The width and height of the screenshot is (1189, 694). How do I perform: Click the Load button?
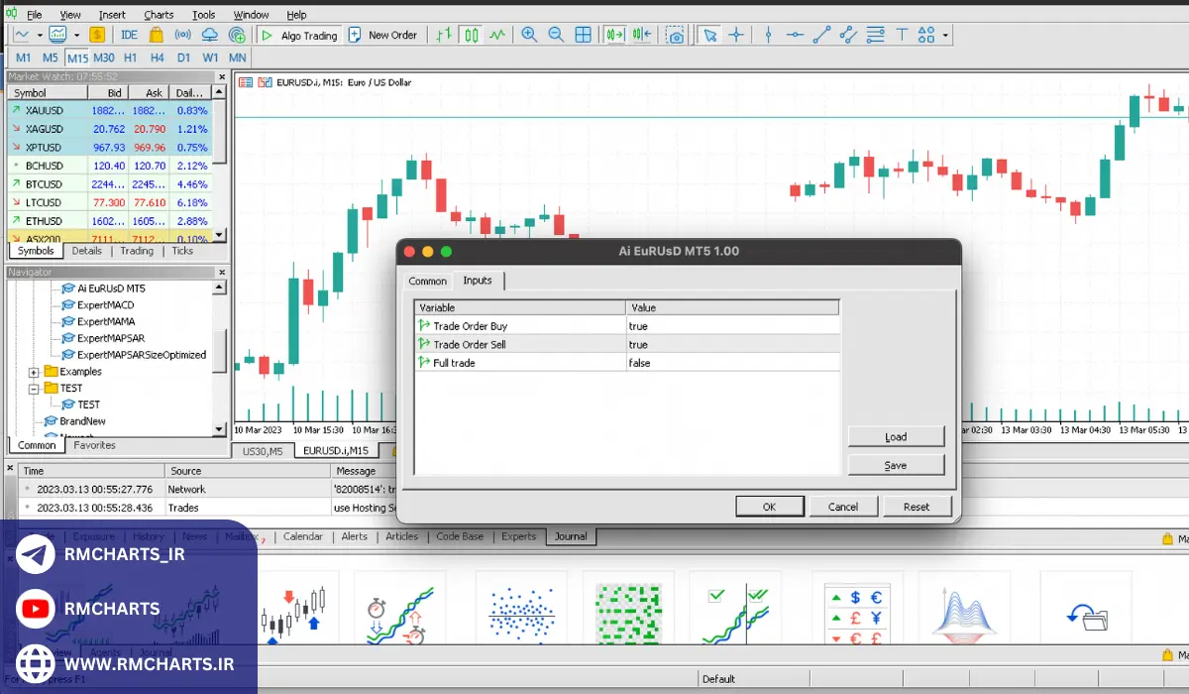(896, 437)
